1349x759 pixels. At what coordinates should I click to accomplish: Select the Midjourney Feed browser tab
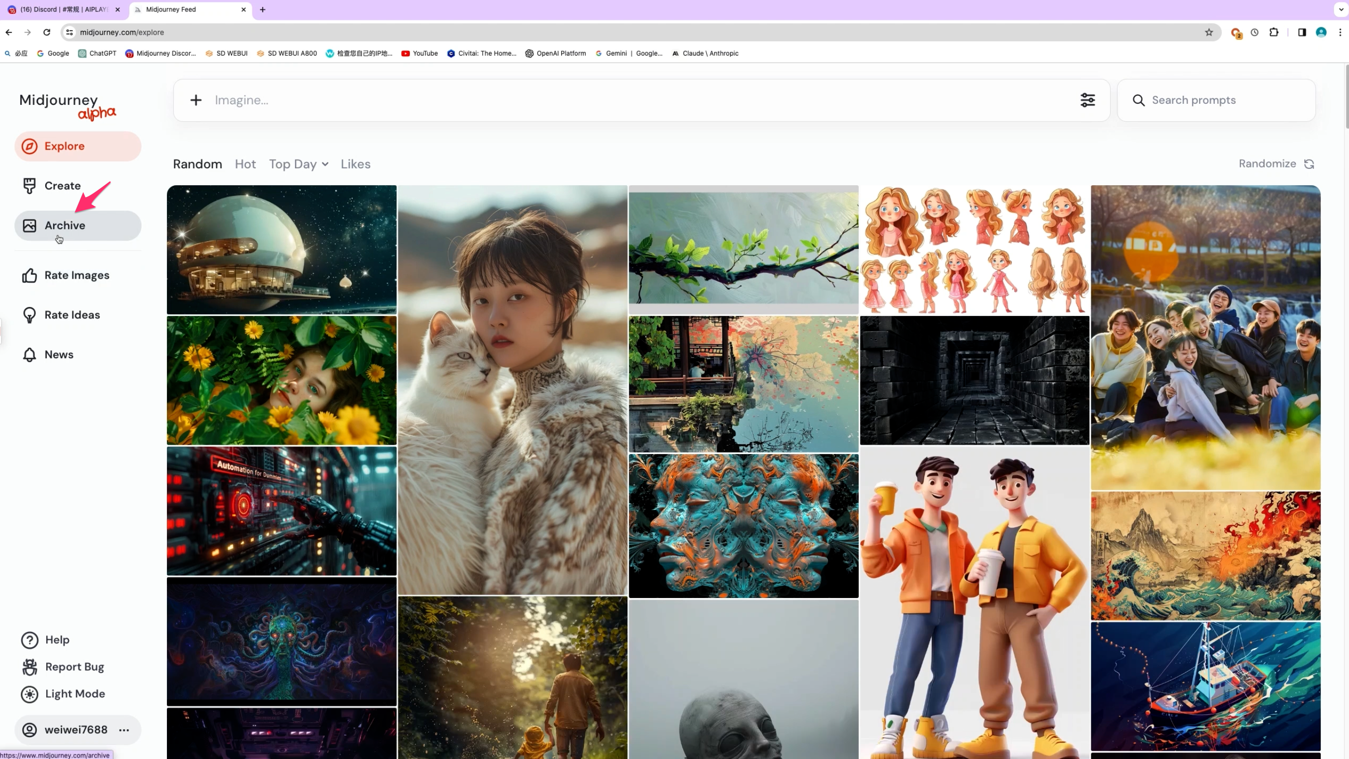pos(190,9)
